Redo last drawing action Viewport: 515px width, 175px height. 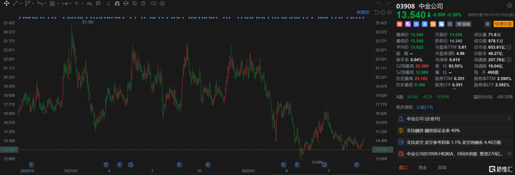click(x=388, y=3)
